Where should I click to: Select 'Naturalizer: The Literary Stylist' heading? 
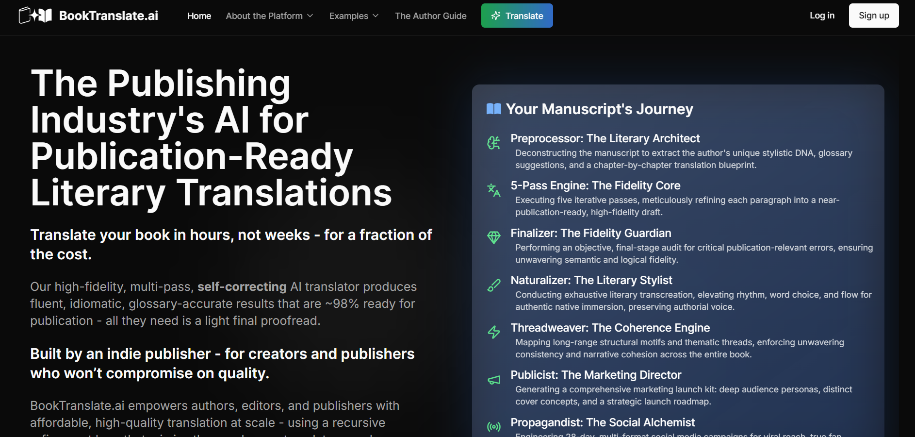591,280
